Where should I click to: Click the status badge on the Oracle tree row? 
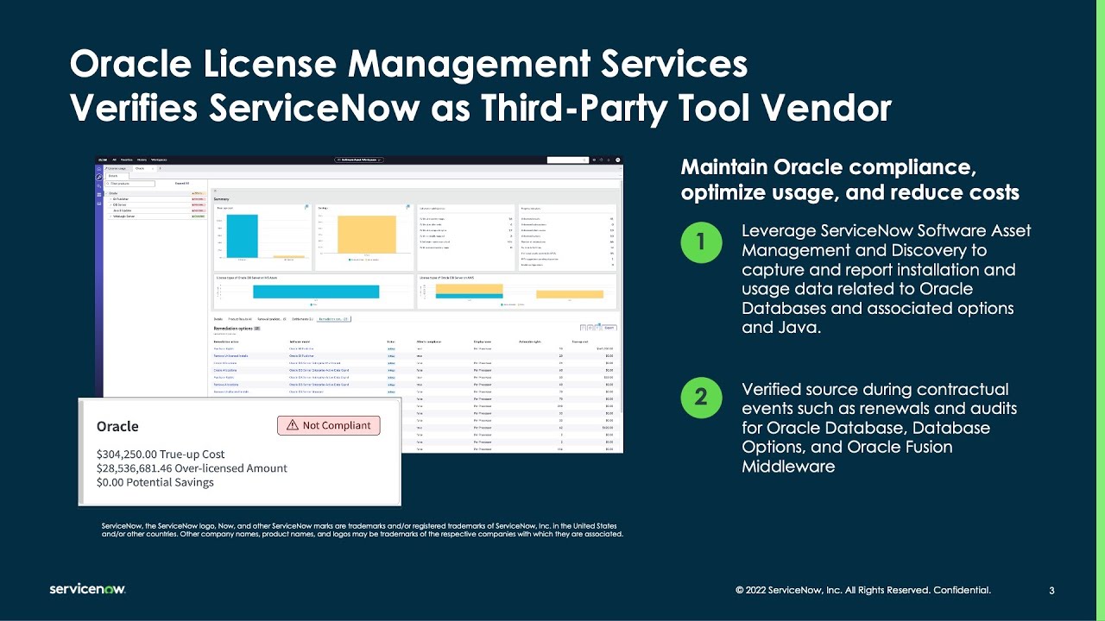pos(199,193)
